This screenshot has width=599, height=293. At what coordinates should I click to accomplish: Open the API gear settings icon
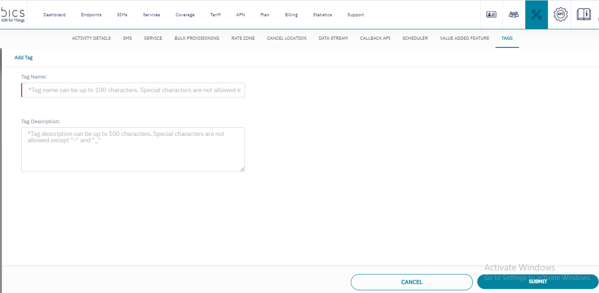coord(561,14)
